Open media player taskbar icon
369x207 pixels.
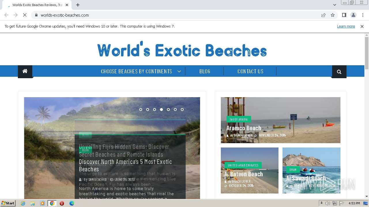pos(42,203)
